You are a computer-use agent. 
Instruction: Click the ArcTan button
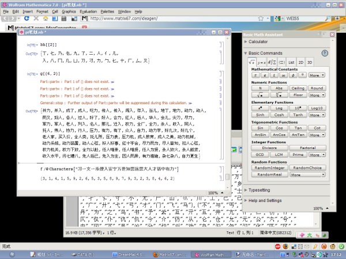298,135
